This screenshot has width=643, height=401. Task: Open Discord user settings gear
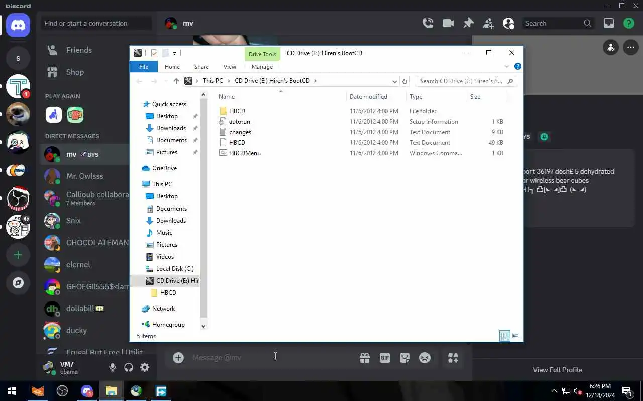[x=145, y=367]
